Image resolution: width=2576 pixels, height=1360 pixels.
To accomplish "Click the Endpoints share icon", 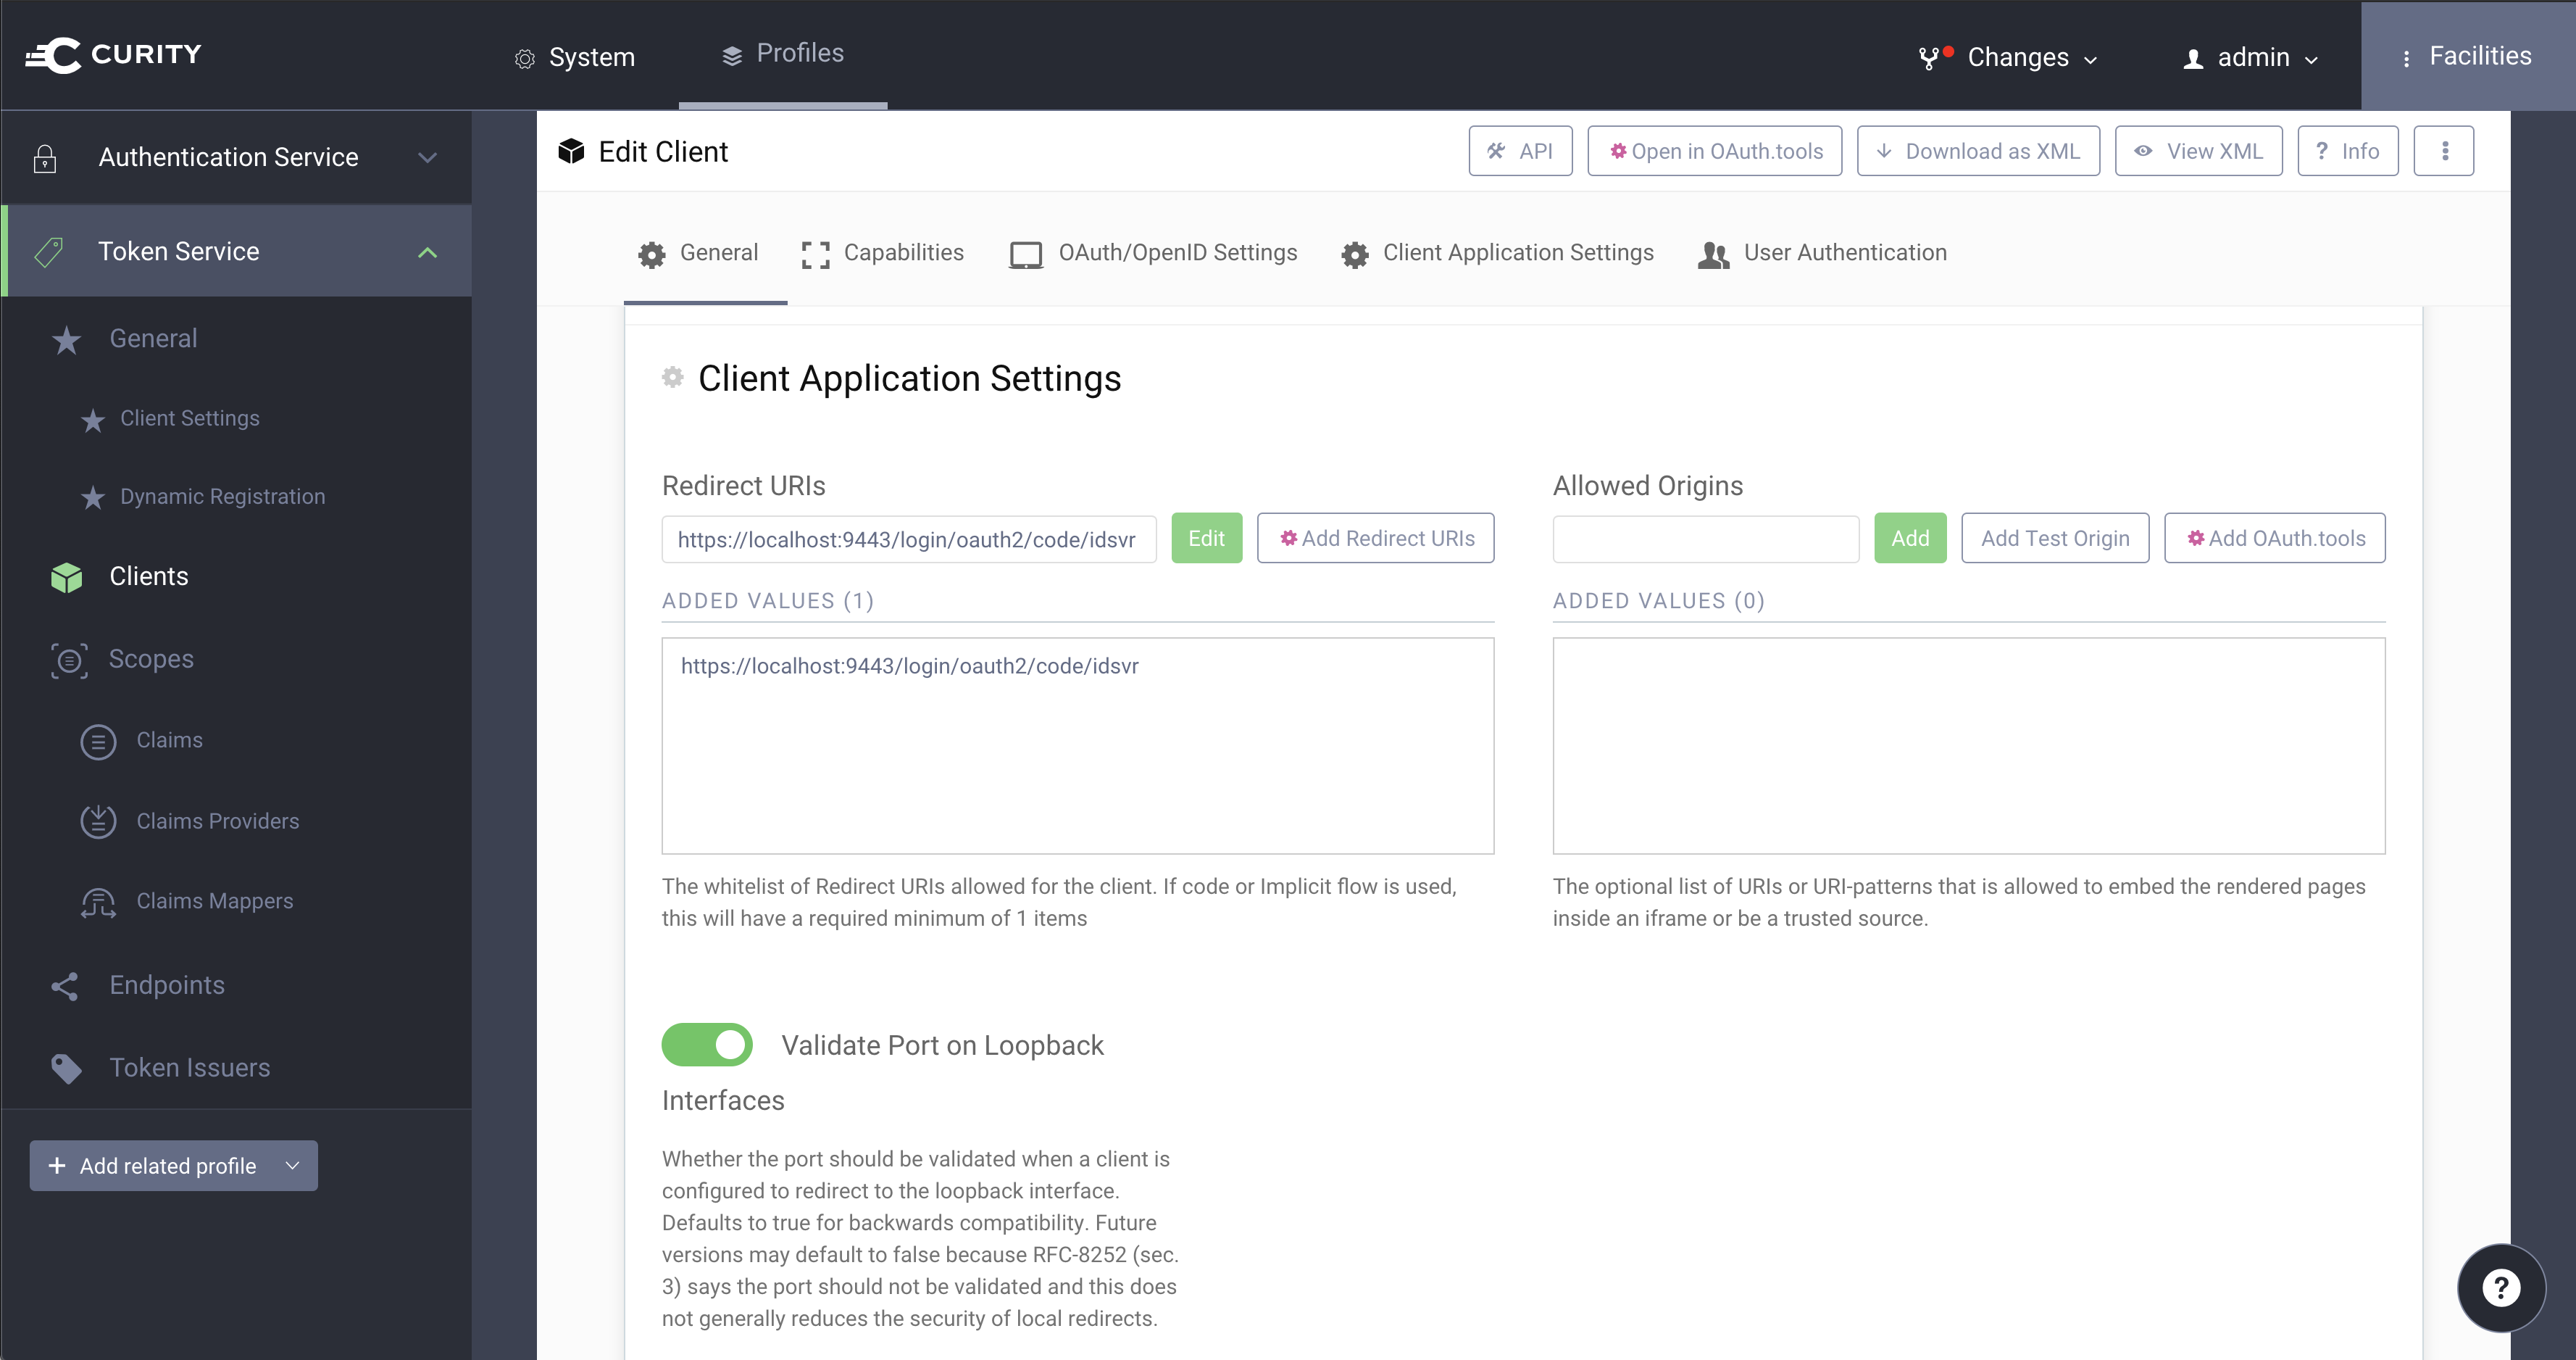I will click(x=65, y=986).
